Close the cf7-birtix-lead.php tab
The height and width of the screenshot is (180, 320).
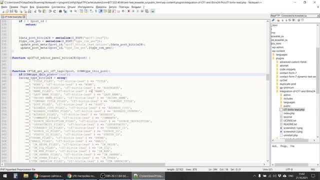24,17
